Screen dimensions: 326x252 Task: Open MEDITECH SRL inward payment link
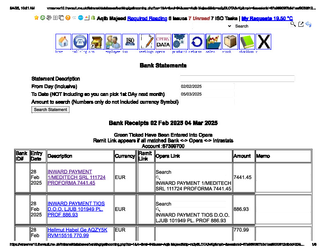(x=76, y=177)
